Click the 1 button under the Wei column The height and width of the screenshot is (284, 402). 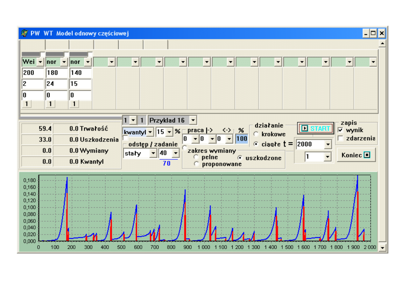26,104
